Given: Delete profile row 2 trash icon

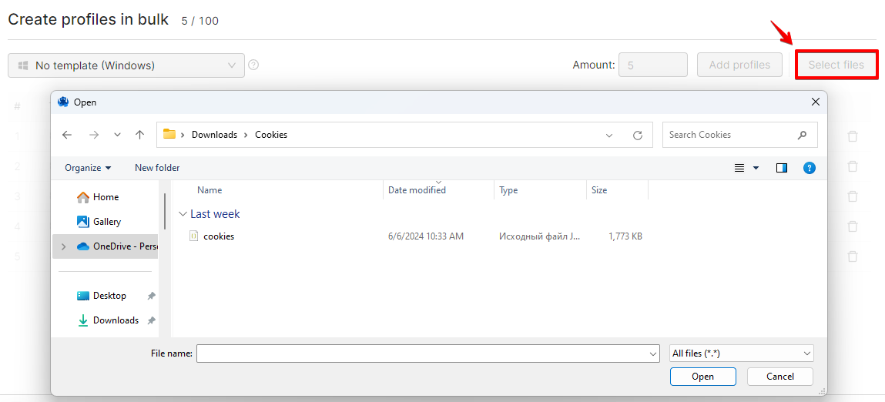Looking at the screenshot, I should pyautogui.click(x=853, y=166).
